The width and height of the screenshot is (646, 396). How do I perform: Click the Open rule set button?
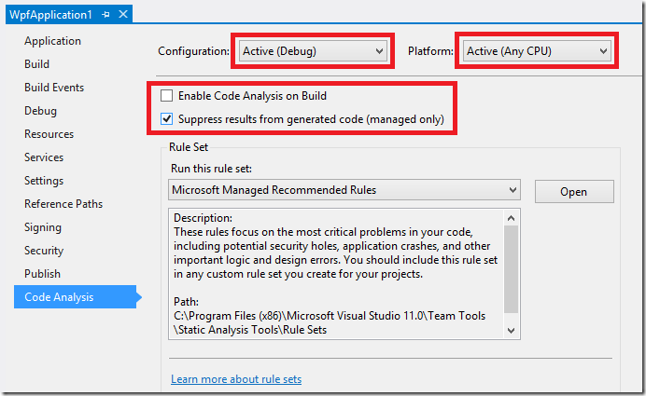click(x=574, y=192)
